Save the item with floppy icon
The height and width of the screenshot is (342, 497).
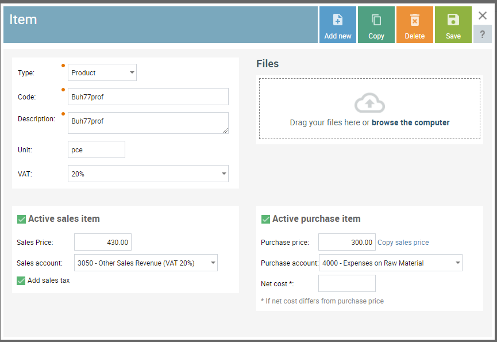(453, 21)
